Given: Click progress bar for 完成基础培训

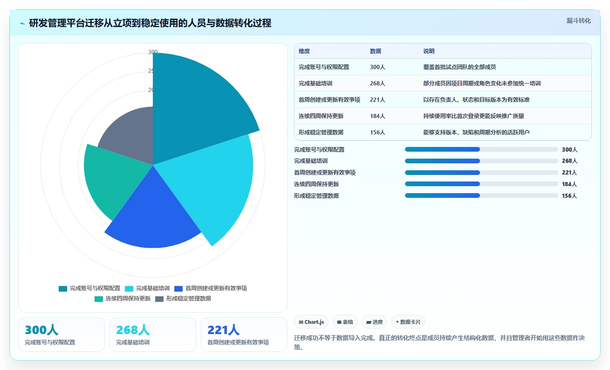Looking at the screenshot, I should click(481, 161).
